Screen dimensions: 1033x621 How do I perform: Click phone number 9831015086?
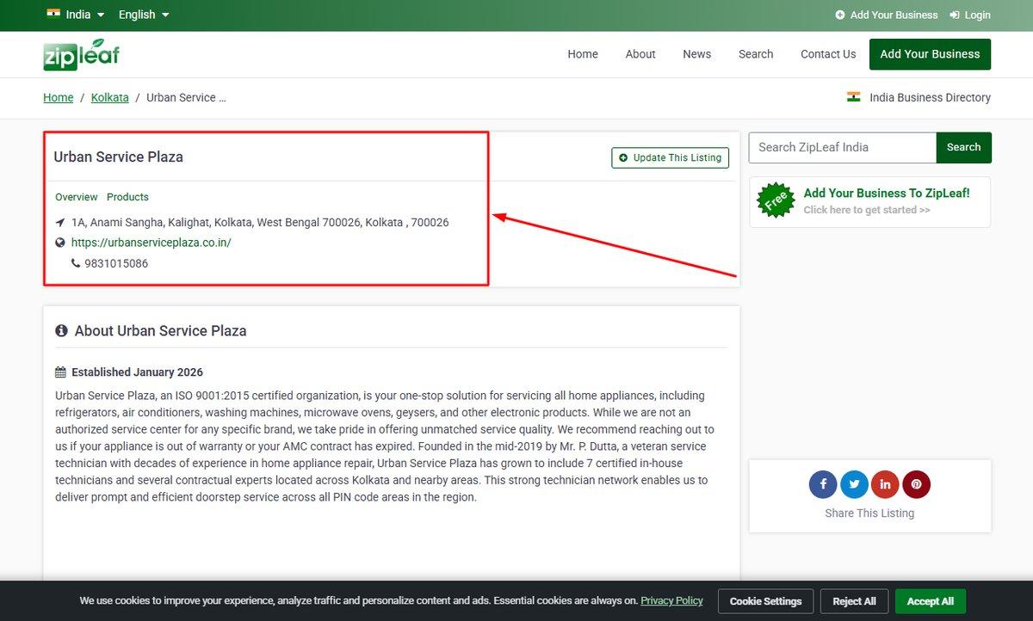point(116,263)
